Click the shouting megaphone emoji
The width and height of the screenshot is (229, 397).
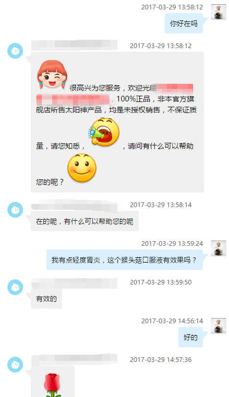coord(104,132)
